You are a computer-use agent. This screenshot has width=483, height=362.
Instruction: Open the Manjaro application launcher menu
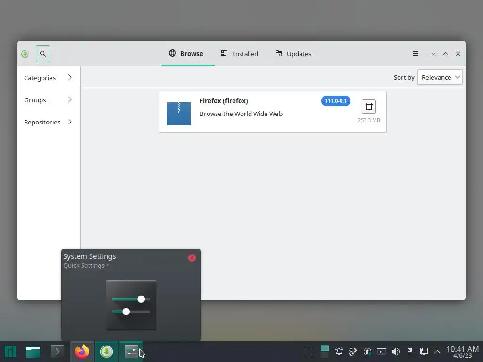(x=10, y=352)
